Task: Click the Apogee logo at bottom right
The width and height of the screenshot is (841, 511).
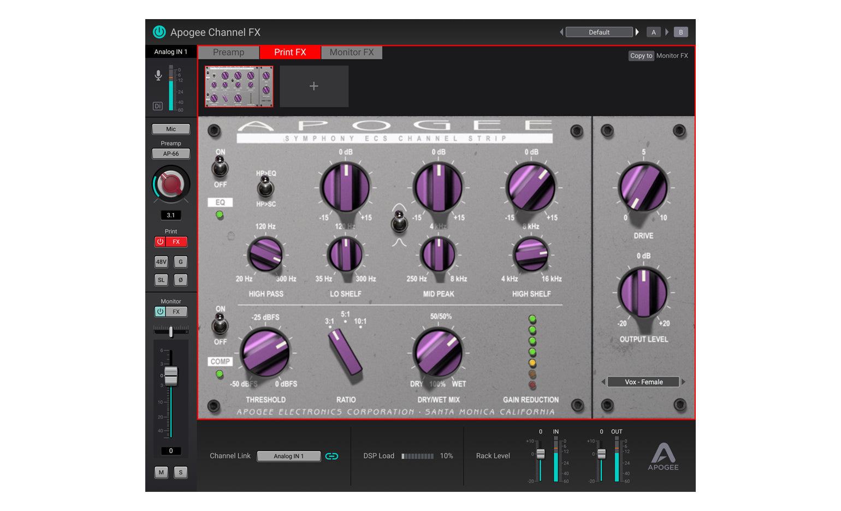Action: (x=664, y=457)
